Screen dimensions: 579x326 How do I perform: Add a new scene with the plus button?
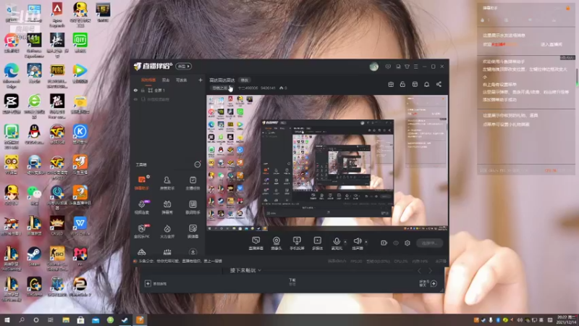[x=200, y=80]
